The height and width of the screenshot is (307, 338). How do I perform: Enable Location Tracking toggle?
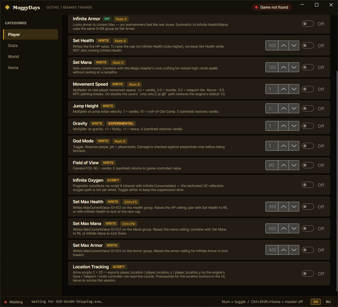coord(308,274)
